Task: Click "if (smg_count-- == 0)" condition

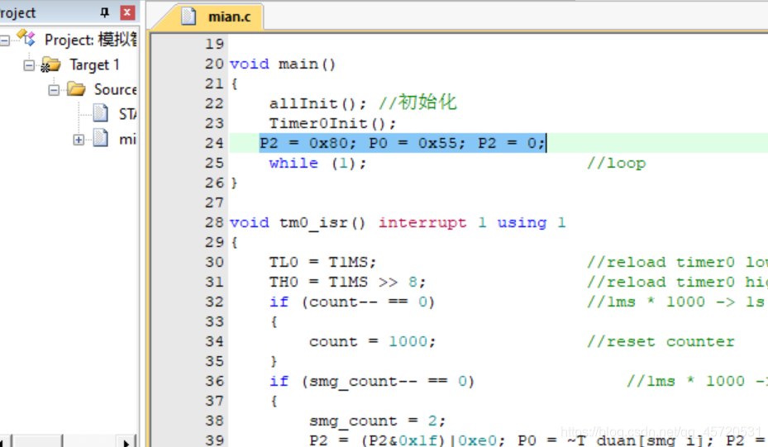Action: pyautogui.click(x=372, y=382)
